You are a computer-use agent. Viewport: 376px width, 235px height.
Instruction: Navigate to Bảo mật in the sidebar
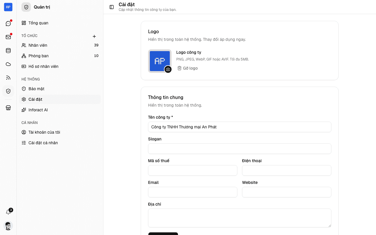tap(60, 89)
